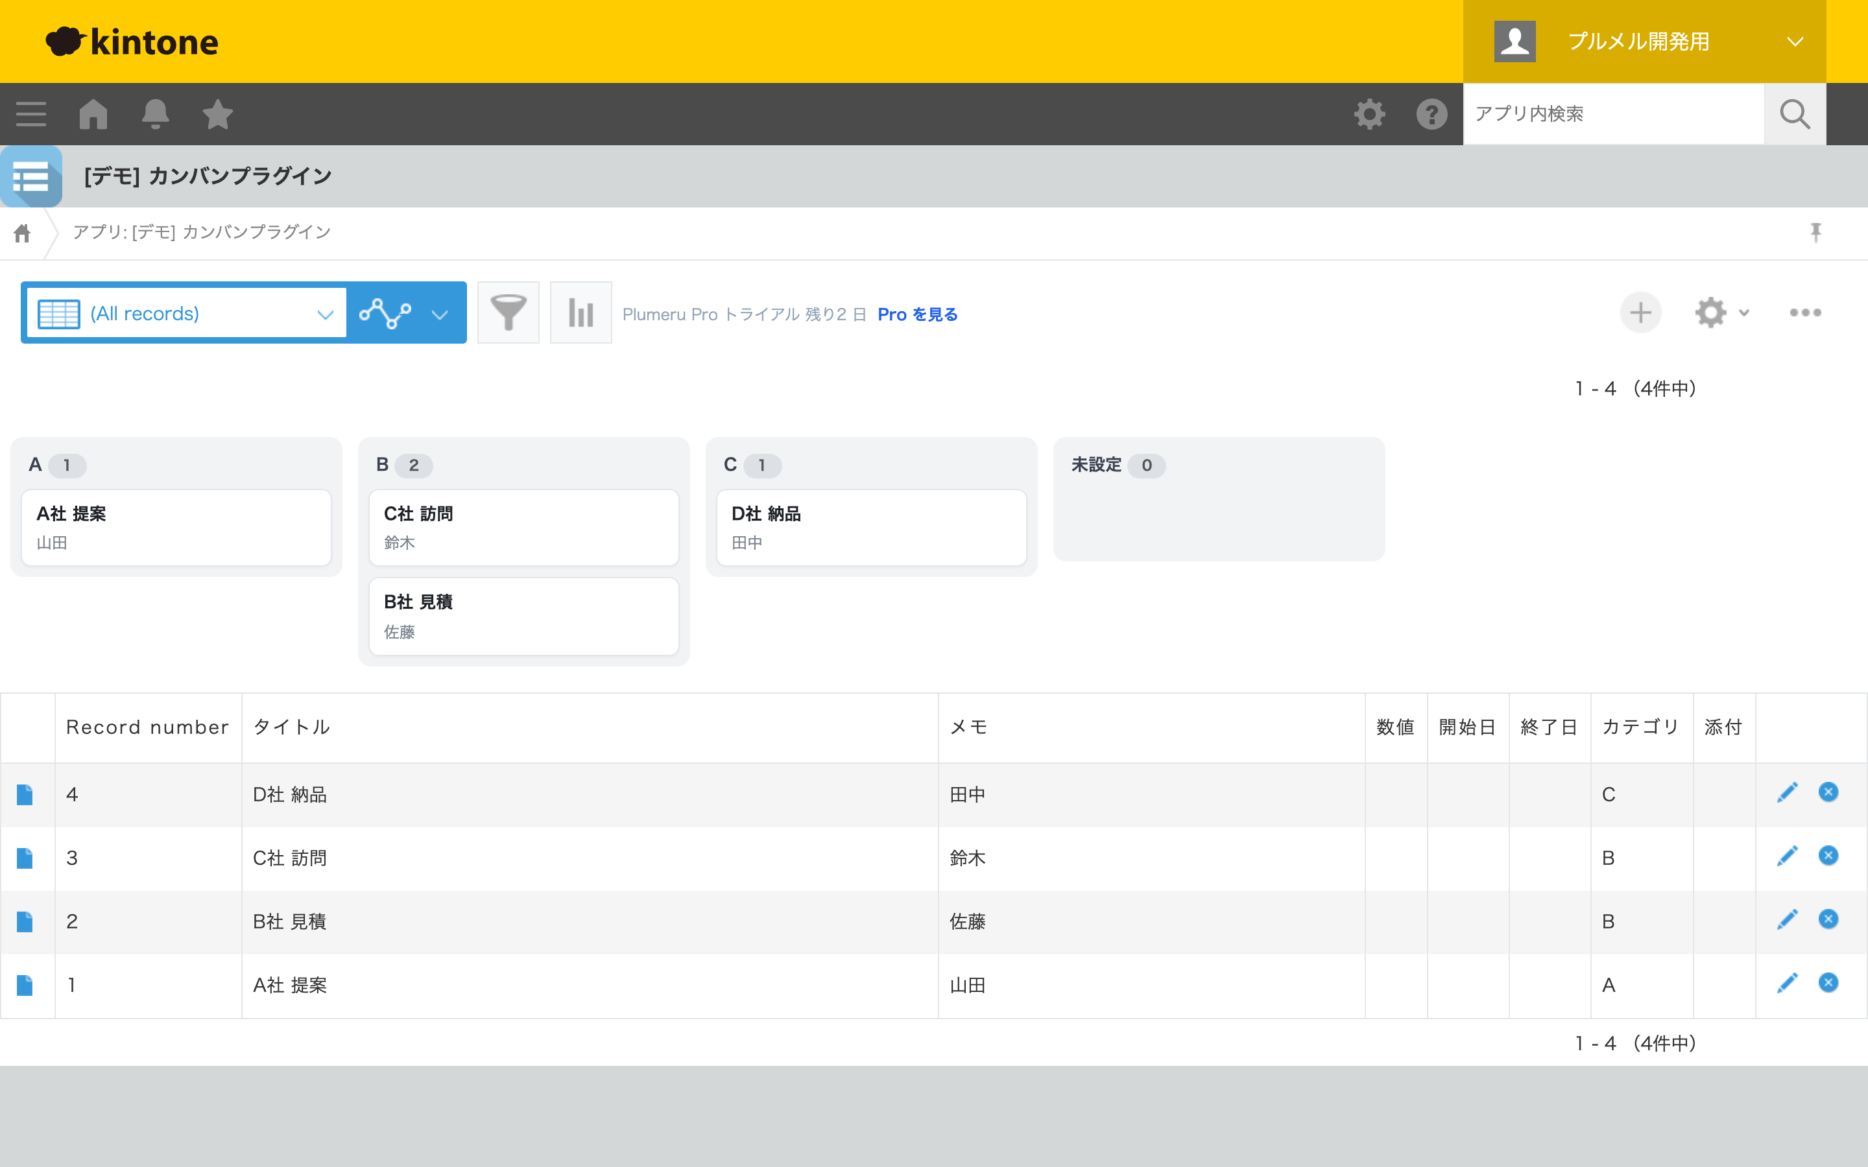
Task: Click the kintone logo
Action: (x=132, y=41)
